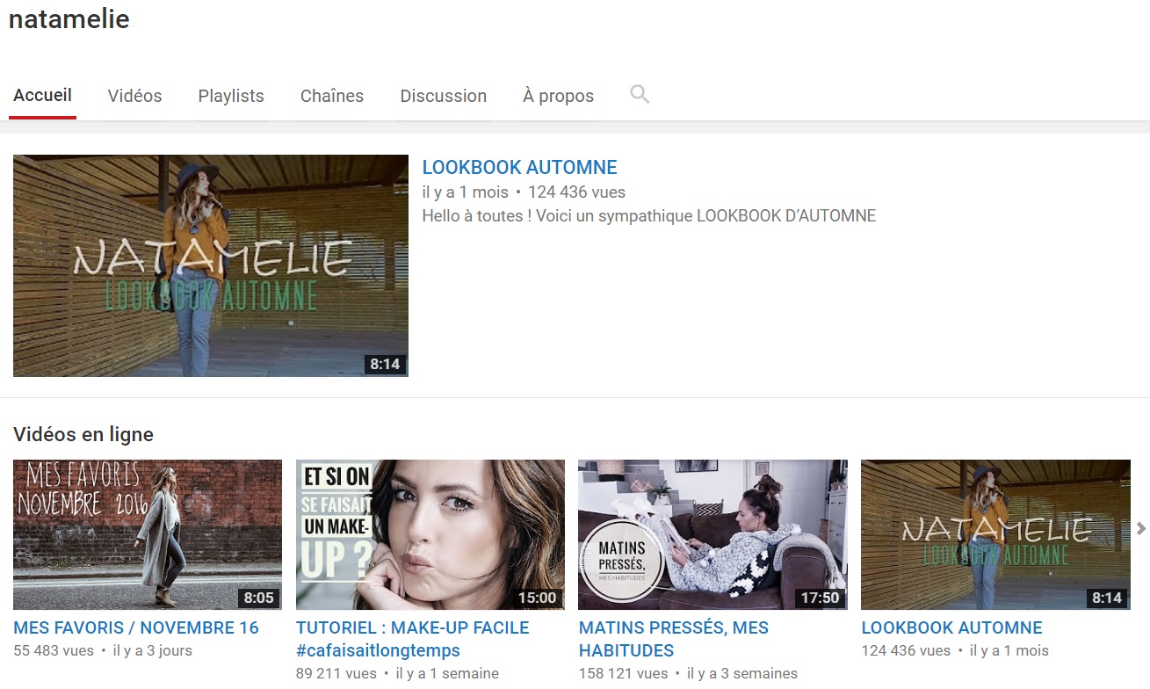Click the Mes Favoris Novembre 2016 thumbnail
The width and height of the screenshot is (1150, 689).
point(148,534)
